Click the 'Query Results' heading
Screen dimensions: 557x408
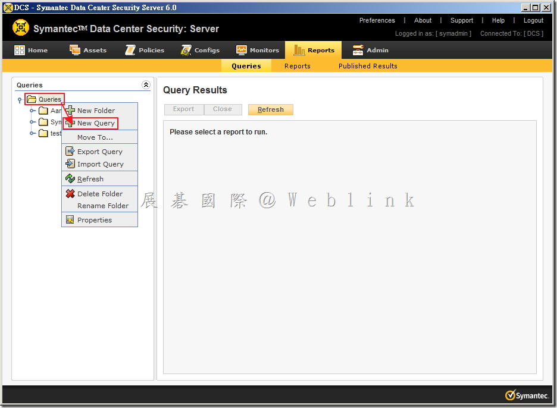pyautogui.click(x=195, y=90)
